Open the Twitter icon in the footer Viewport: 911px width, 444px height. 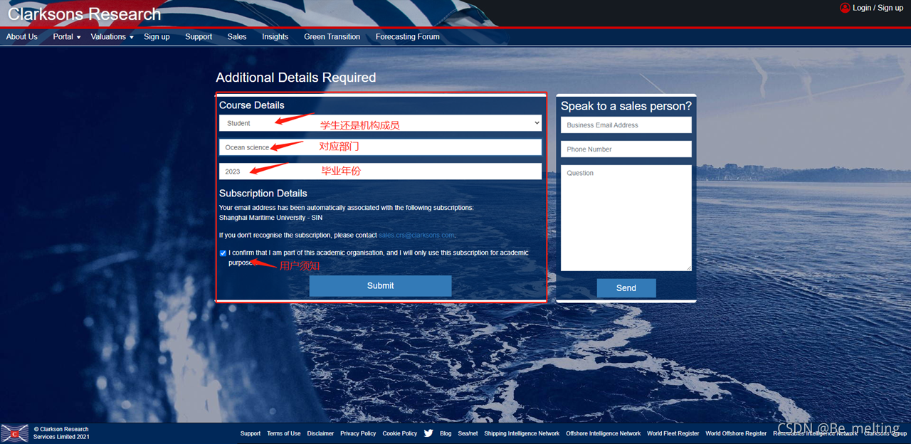coord(428,433)
